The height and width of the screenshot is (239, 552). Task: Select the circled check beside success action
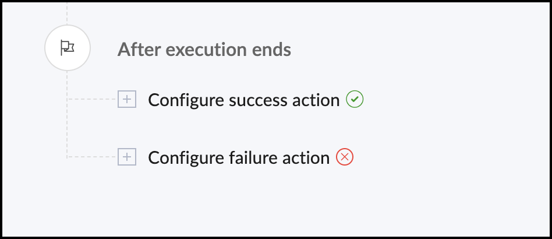coord(355,99)
